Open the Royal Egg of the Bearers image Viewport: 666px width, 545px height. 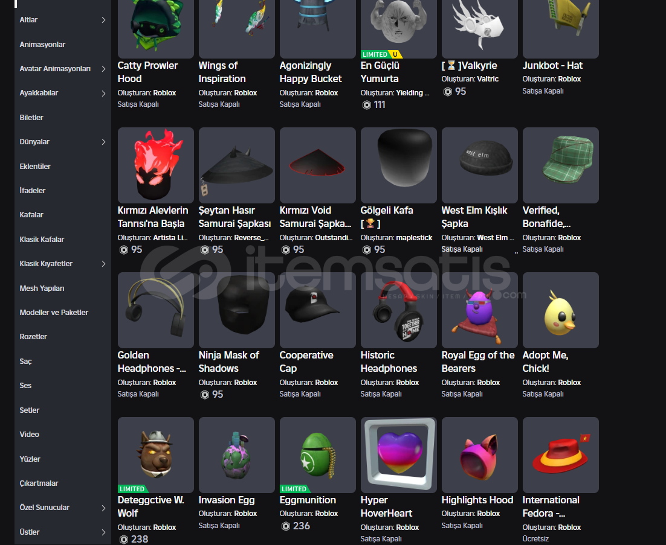tap(479, 310)
